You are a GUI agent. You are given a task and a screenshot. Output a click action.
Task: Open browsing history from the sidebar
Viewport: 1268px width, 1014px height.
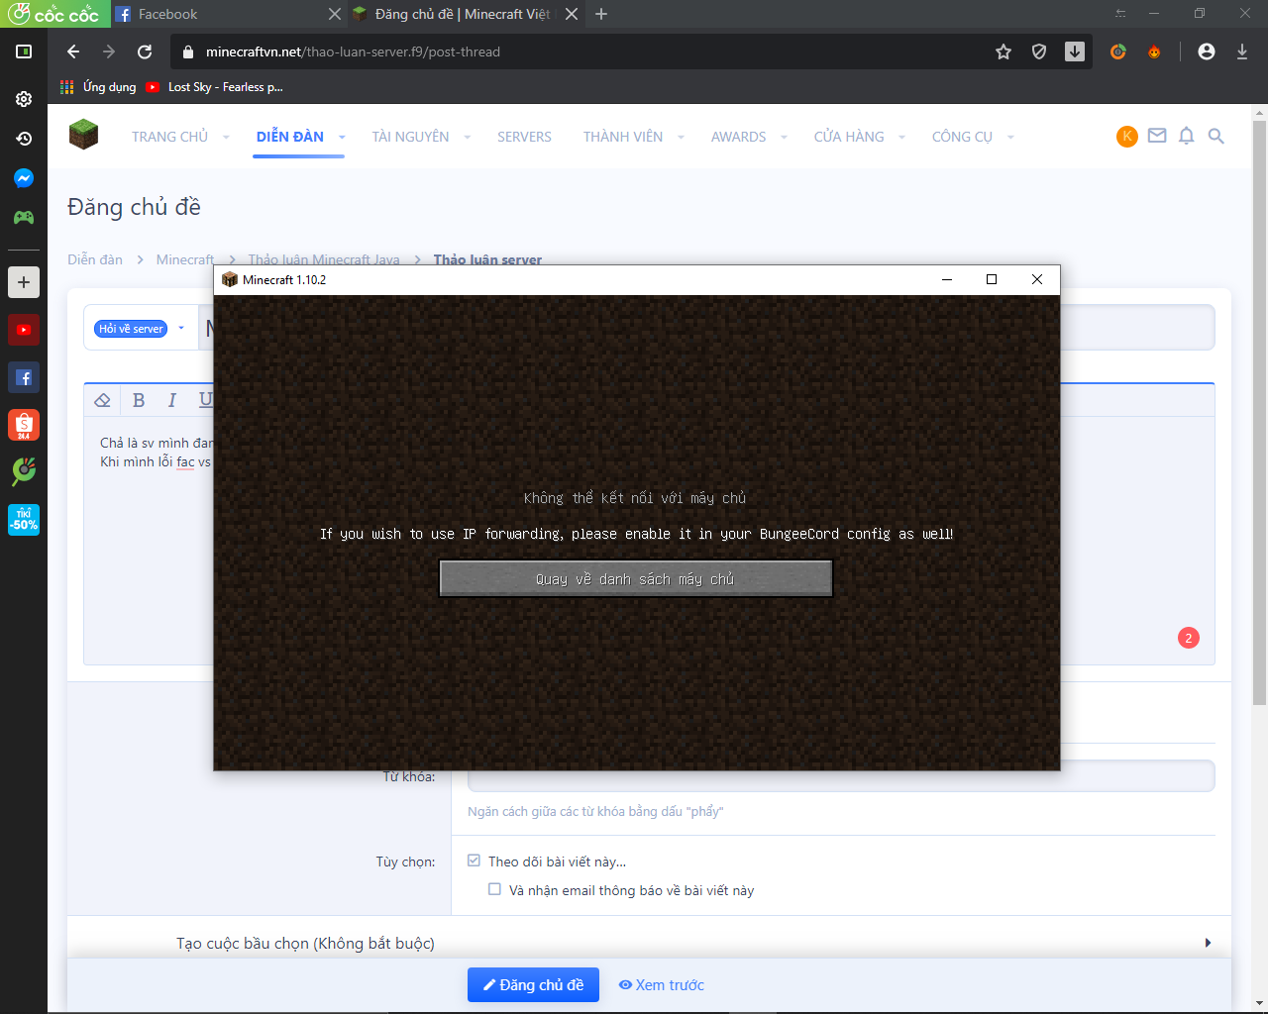(24, 139)
